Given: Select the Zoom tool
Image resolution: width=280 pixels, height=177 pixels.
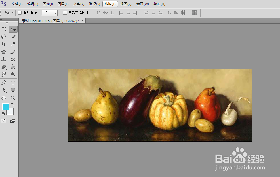Looking at the screenshot, I should coord(13,98).
